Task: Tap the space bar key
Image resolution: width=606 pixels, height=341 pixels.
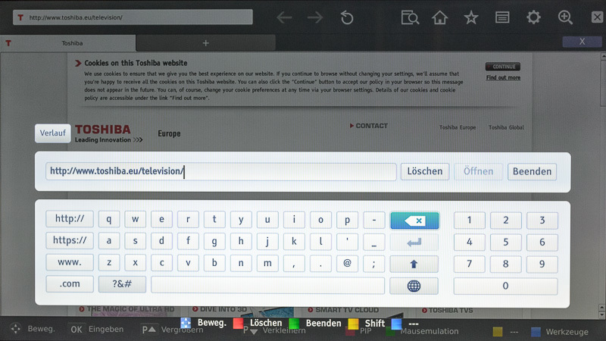Action: point(267,285)
